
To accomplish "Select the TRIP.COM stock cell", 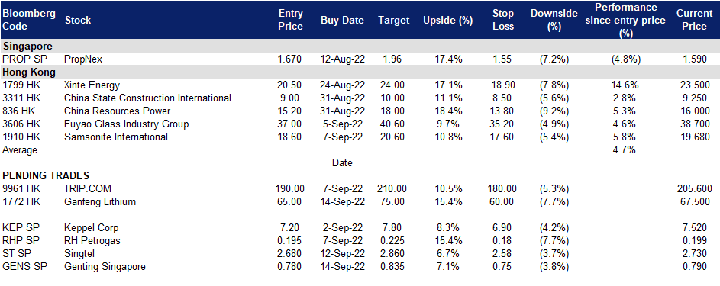I will click(88, 188).
